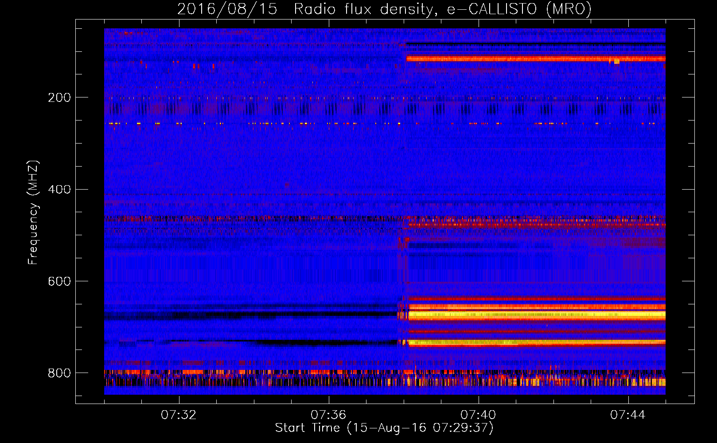The image size is (717, 443).
Task: Click the 800 frequency tick label
Action: click(59, 373)
